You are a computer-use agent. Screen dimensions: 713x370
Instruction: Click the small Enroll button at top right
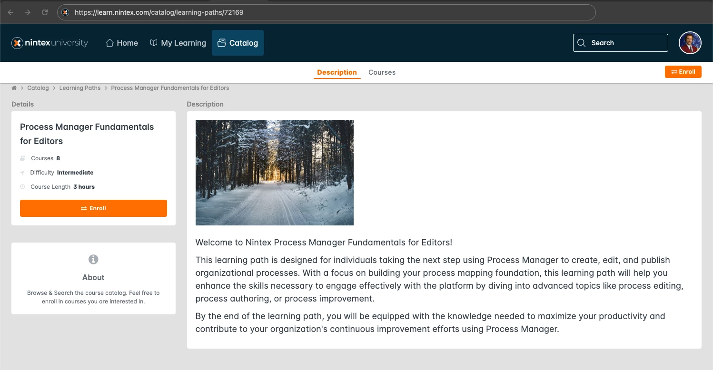pyautogui.click(x=683, y=72)
